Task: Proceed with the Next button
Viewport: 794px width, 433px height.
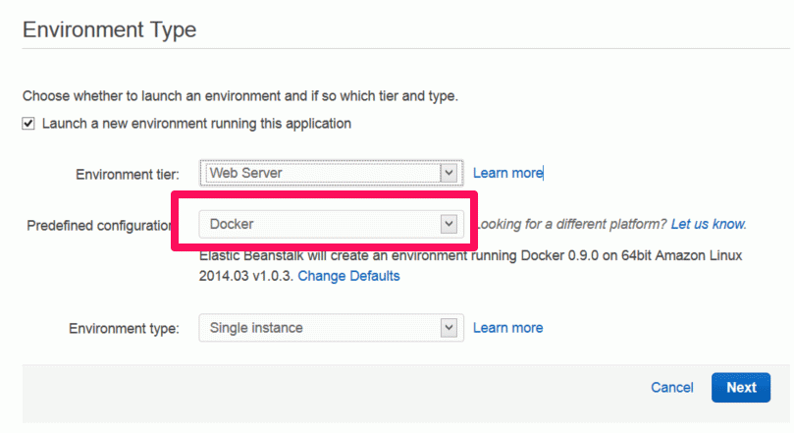Action: [x=741, y=388]
